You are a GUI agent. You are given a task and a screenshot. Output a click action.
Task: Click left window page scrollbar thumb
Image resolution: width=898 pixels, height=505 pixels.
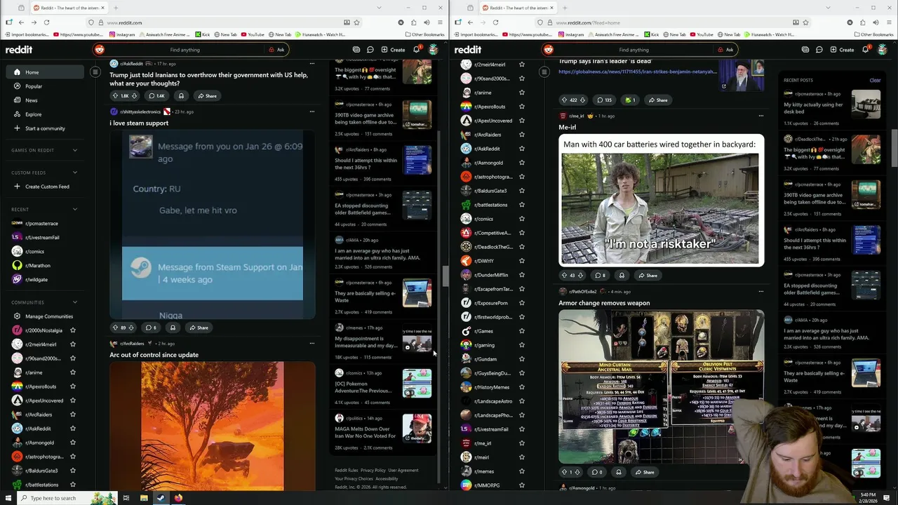coord(445,277)
